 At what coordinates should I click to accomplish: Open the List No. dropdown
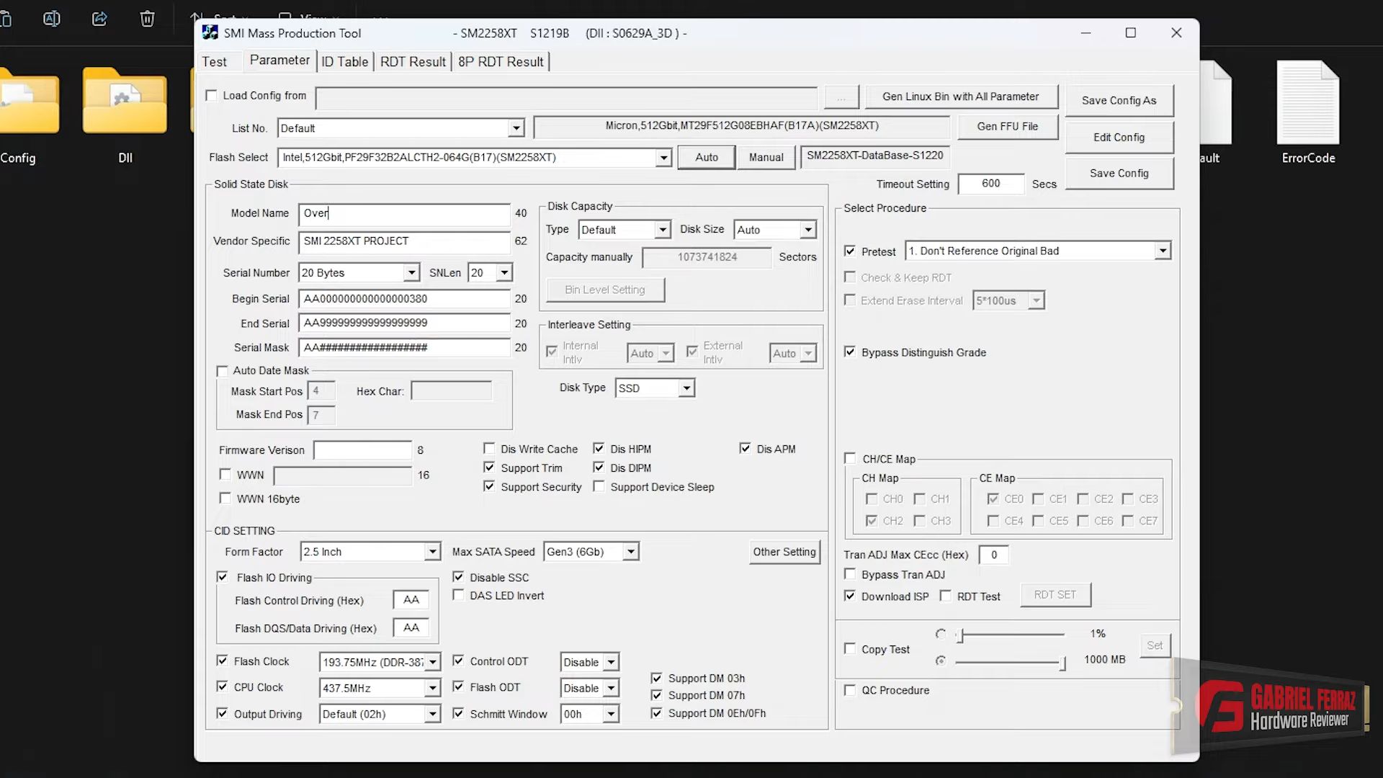516,128
